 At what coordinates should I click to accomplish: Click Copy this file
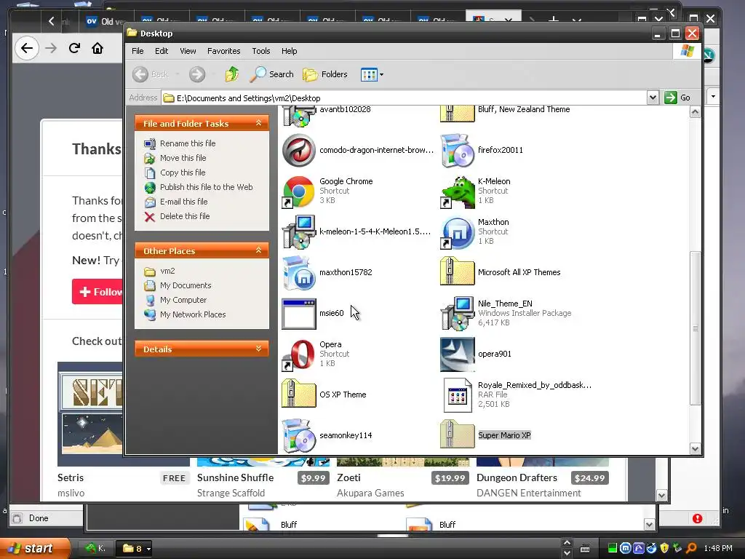tap(183, 173)
